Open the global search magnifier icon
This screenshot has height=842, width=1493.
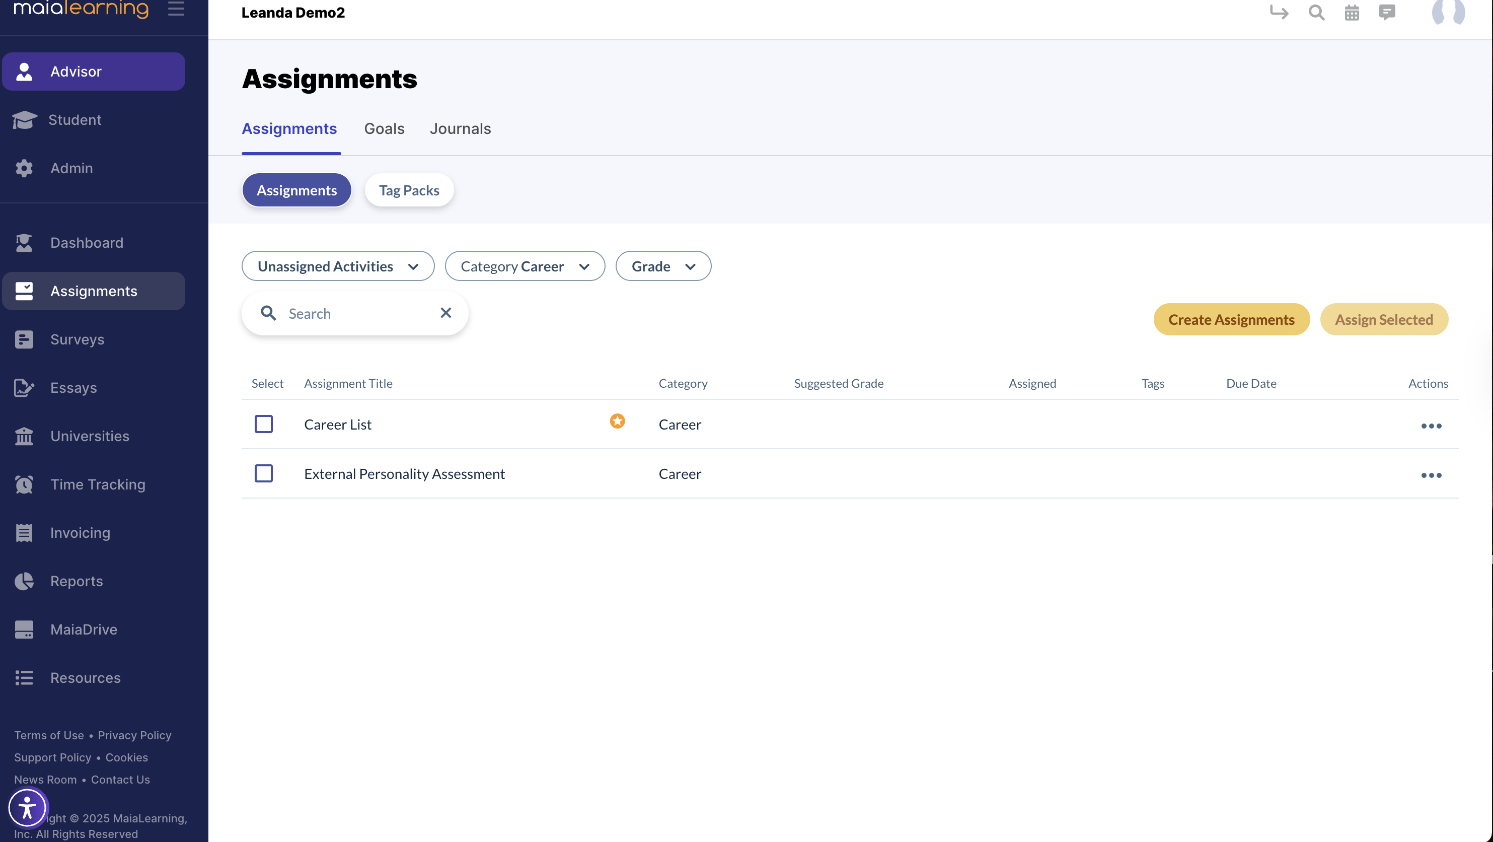1316,12
